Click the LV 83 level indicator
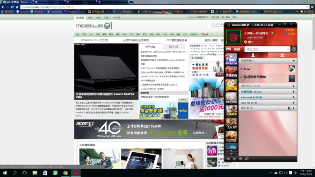 pos(290,30)
